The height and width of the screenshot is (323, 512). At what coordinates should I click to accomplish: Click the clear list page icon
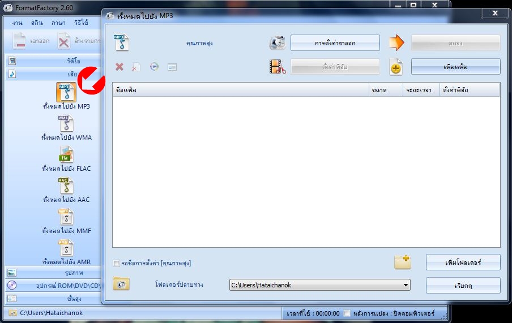coord(136,67)
